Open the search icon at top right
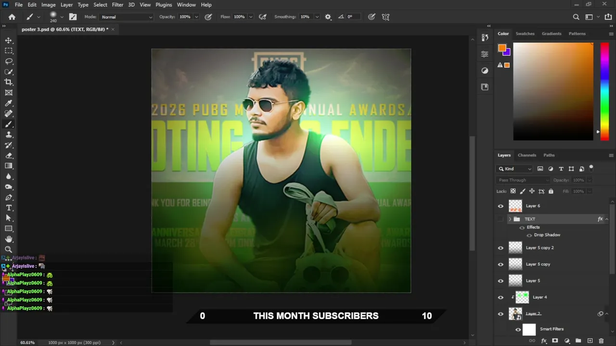 [x=576, y=17]
